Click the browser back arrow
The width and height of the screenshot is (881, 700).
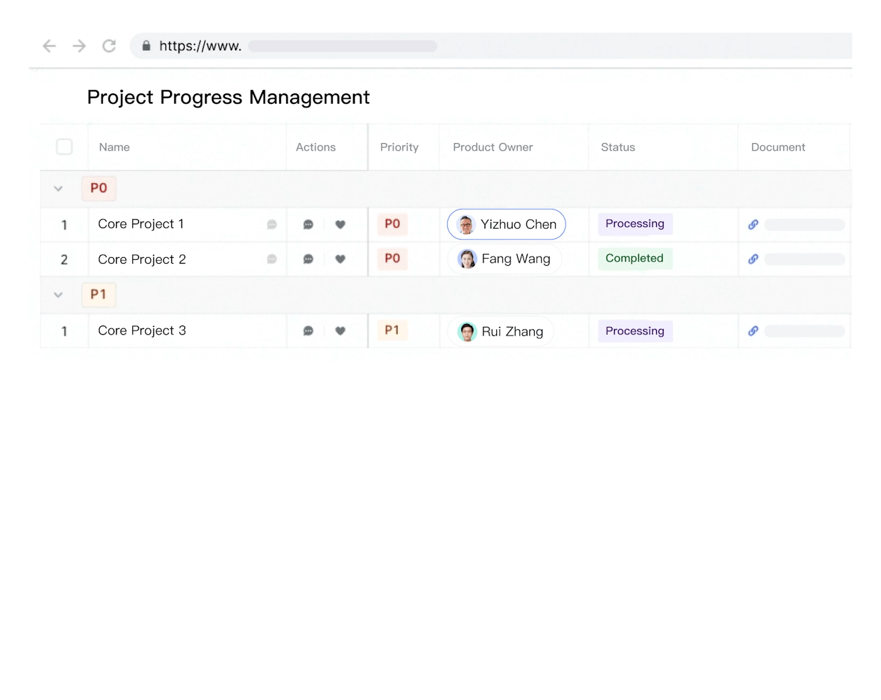pyautogui.click(x=49, y=46)
